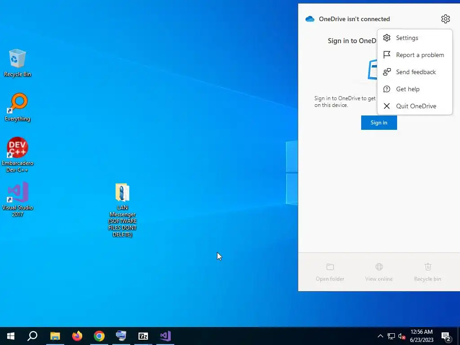This screenshot has width=460, height=345.
Task: Open the notification center icon
Action: [446, 336]
